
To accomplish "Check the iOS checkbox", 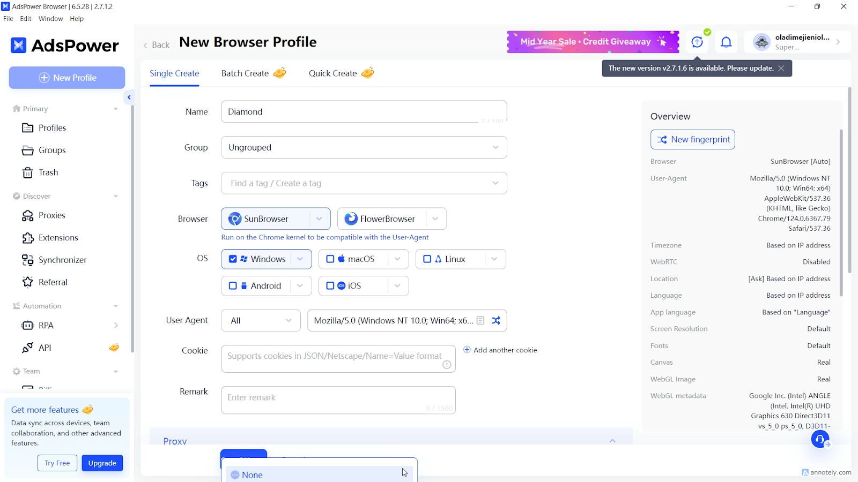I will click(x=330, y=286).
